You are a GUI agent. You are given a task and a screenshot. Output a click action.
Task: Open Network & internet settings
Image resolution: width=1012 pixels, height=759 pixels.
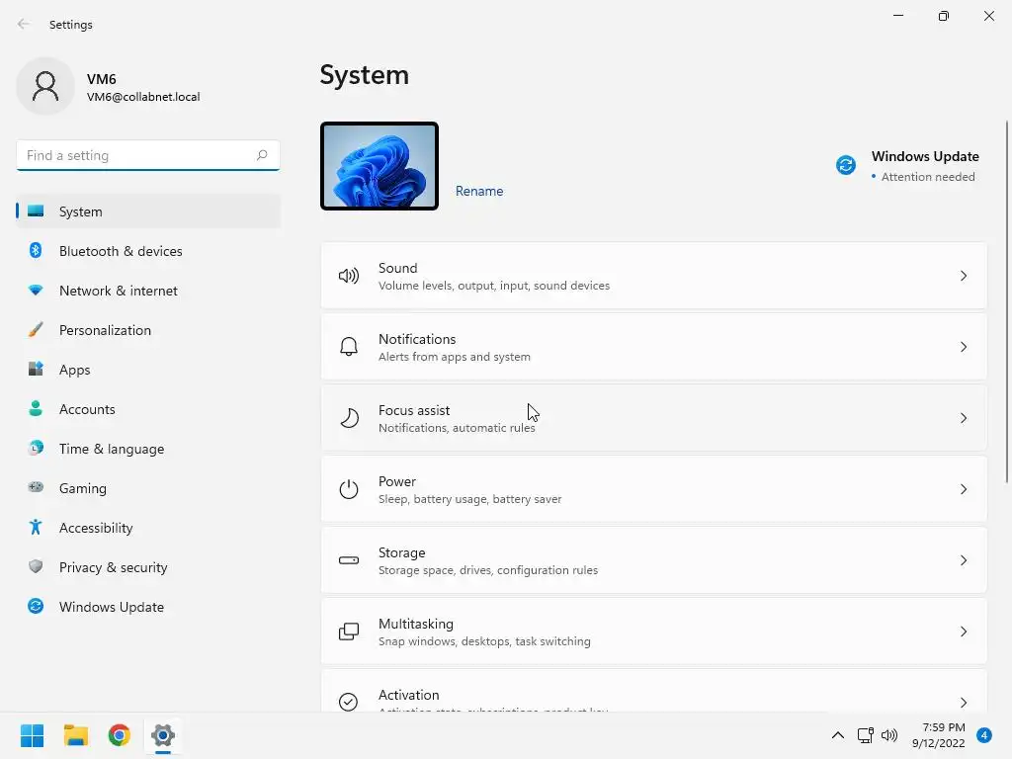pos(148,291)
